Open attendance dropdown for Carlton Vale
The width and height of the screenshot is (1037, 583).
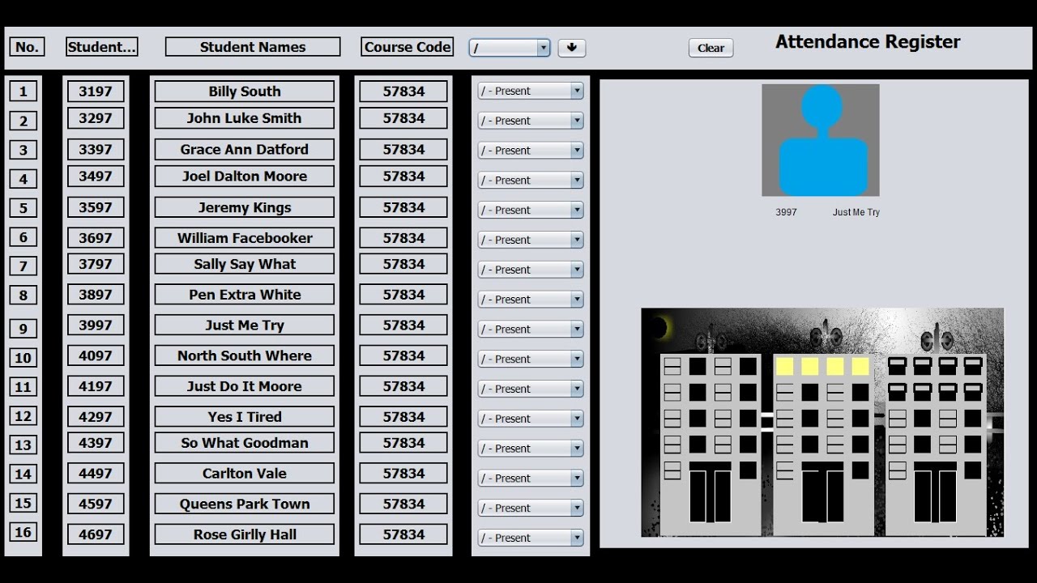(531, 478)
